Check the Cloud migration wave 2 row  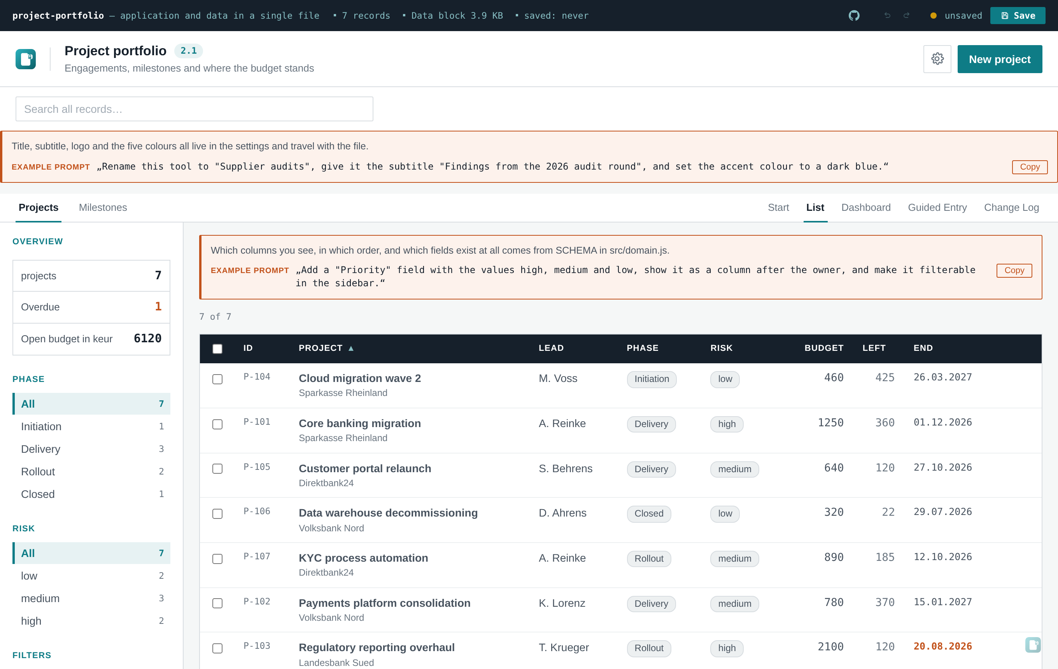[x=217, y=379]
